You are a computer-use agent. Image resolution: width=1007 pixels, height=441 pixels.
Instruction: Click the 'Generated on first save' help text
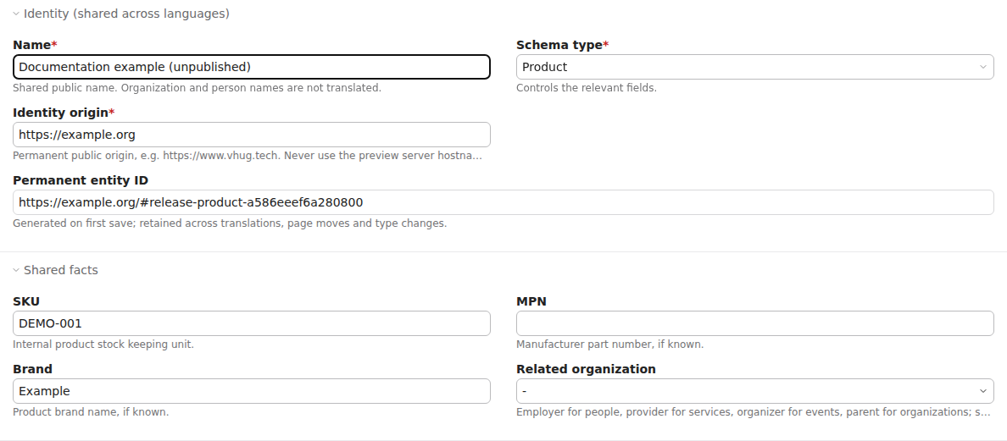point(229,223)
